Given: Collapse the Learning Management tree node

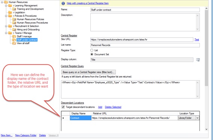Looking at the screenshot, I should tap(6, 6).
